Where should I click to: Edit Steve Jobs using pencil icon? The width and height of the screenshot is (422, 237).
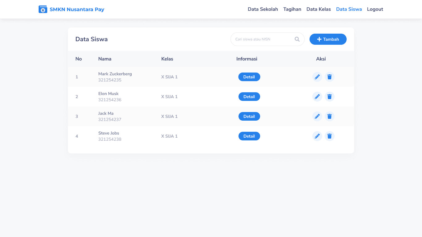point(317,136)
